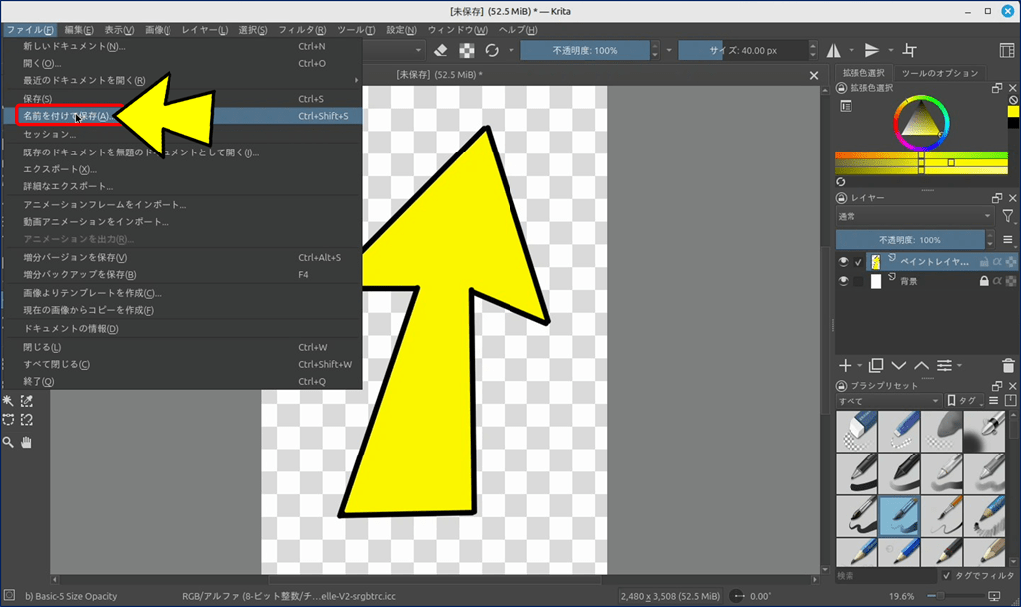Open the すべて brush tag dropdown
The height and width of the screenshot is (607, 1021).
coord(887,401)
